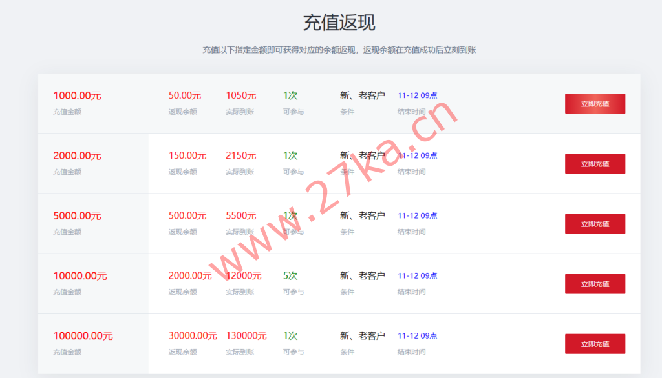Click the 1000.00元 recharge amount text
The width and height of the screenshot is (662, 378).
pyautogui.click(x=77, y=95)
